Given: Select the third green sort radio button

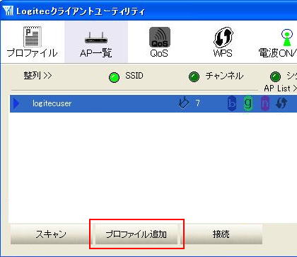Looking at the screenshot, I should pos(275,76).
